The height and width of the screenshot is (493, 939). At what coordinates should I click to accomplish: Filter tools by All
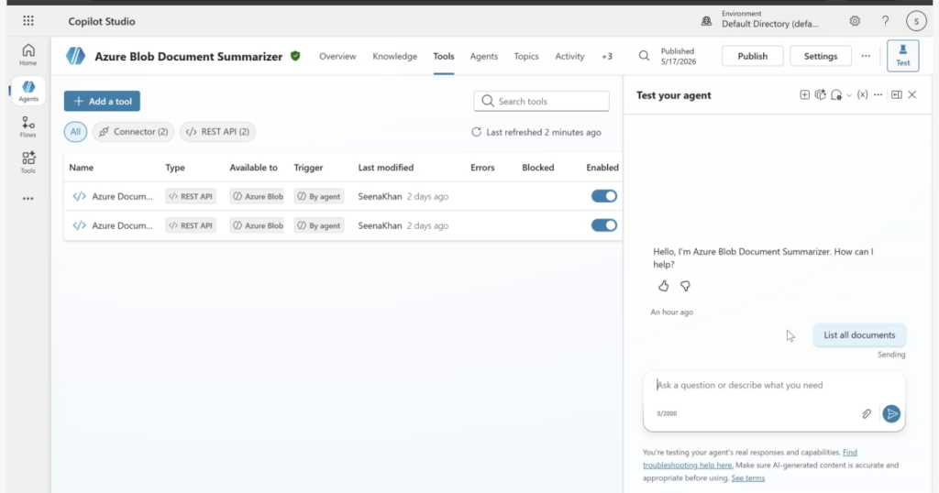coord(75,132)
